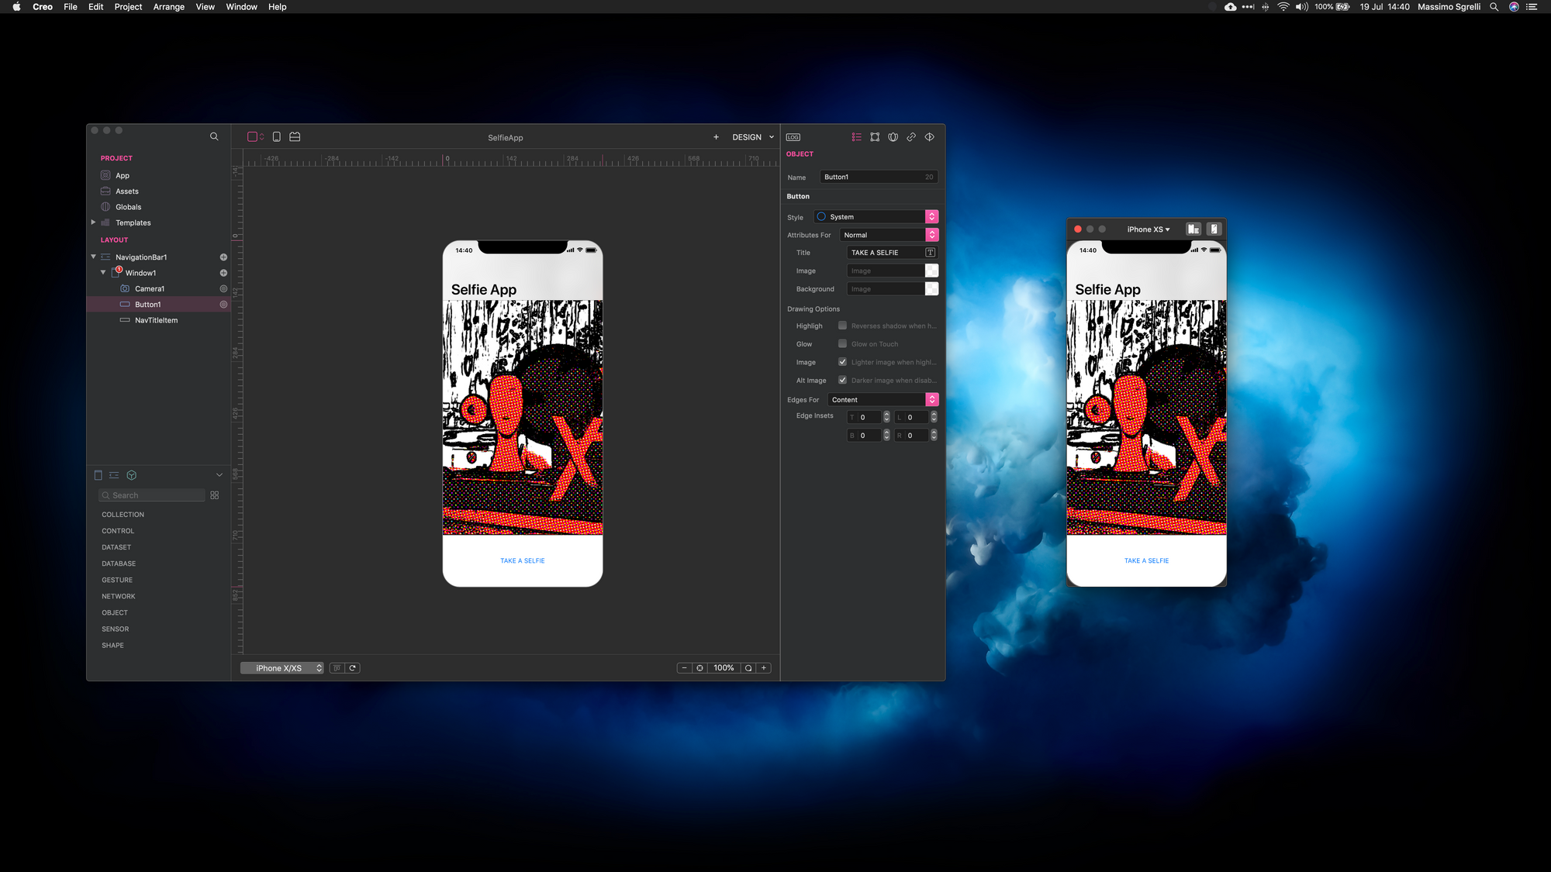This screenshot has height=872, width=1551.
Task: Open the CONTROL object category
Action: (118, 531)
